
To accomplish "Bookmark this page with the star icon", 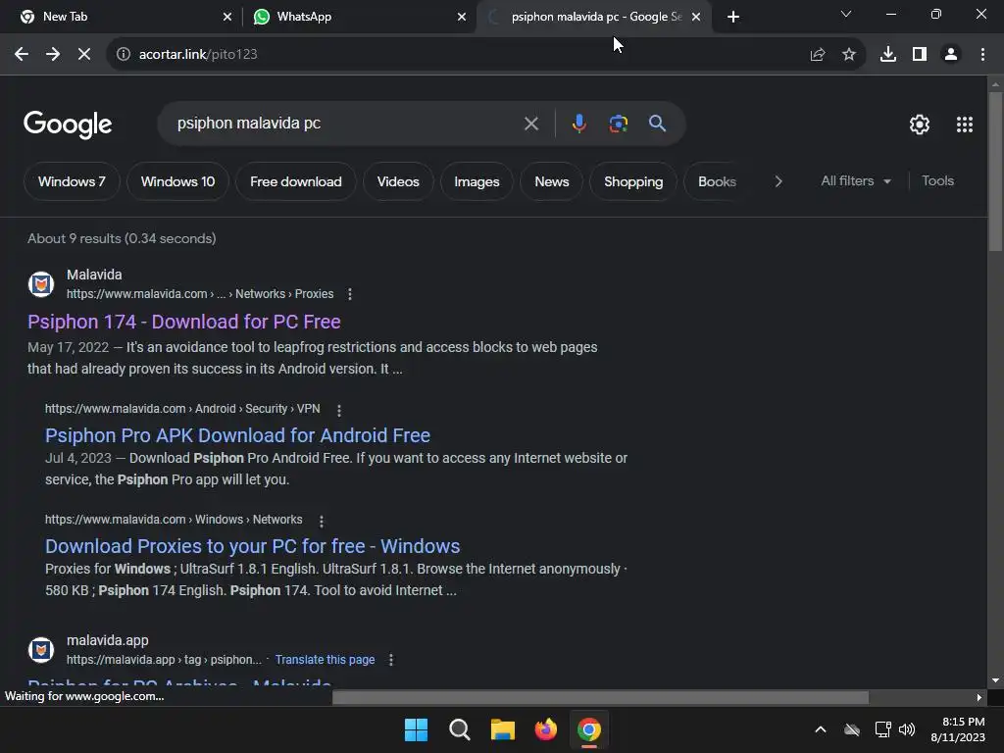I will tap(849, 55).
